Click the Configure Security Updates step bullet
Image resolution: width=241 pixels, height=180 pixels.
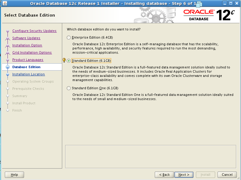click(8, 31)
